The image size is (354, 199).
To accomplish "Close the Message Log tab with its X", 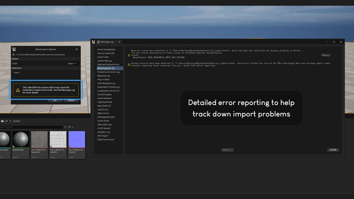I will [119, 42].
